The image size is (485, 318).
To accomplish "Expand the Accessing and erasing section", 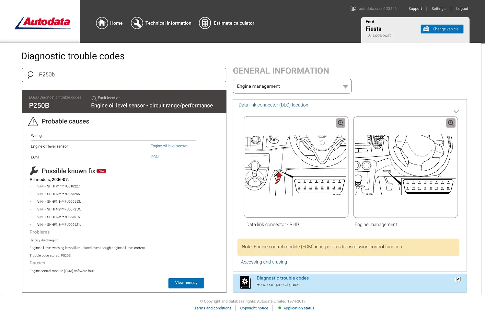I will coord(264,262).
